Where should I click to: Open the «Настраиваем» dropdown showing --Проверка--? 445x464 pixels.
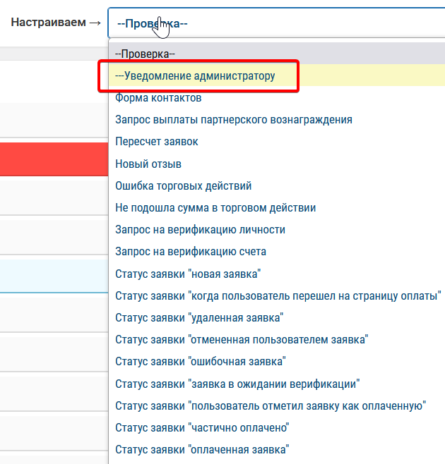(x=275, y=23)
